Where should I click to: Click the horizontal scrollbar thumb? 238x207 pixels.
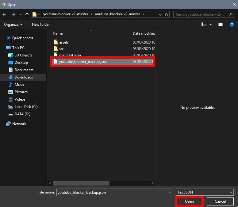pyautogui.click(x=81, y=183)
